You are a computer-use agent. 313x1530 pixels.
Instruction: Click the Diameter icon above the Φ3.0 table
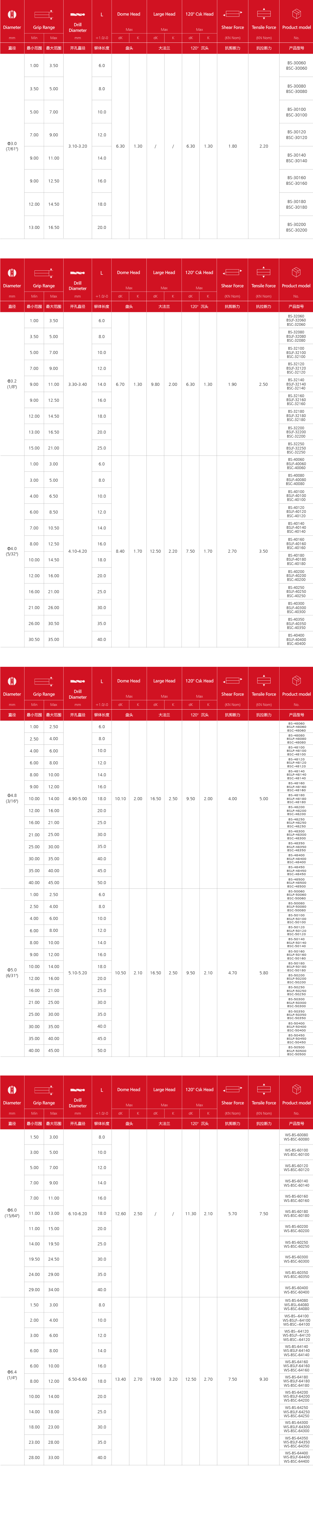(x=12, y=14)
